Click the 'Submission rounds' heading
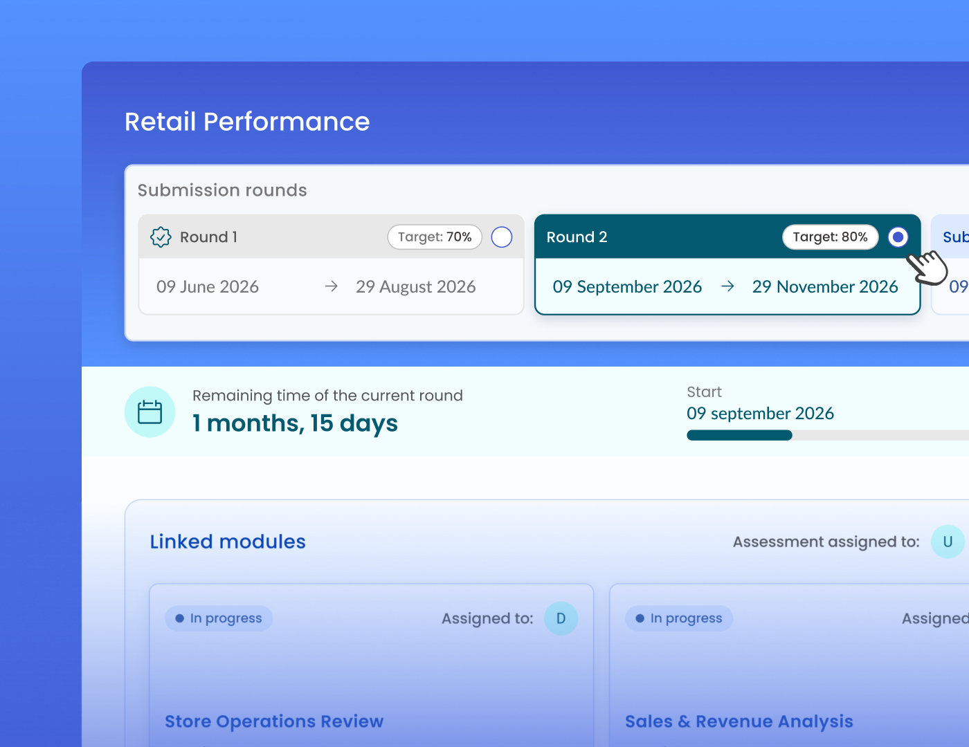The image size is (969, 747). click(x=222, y=190)
